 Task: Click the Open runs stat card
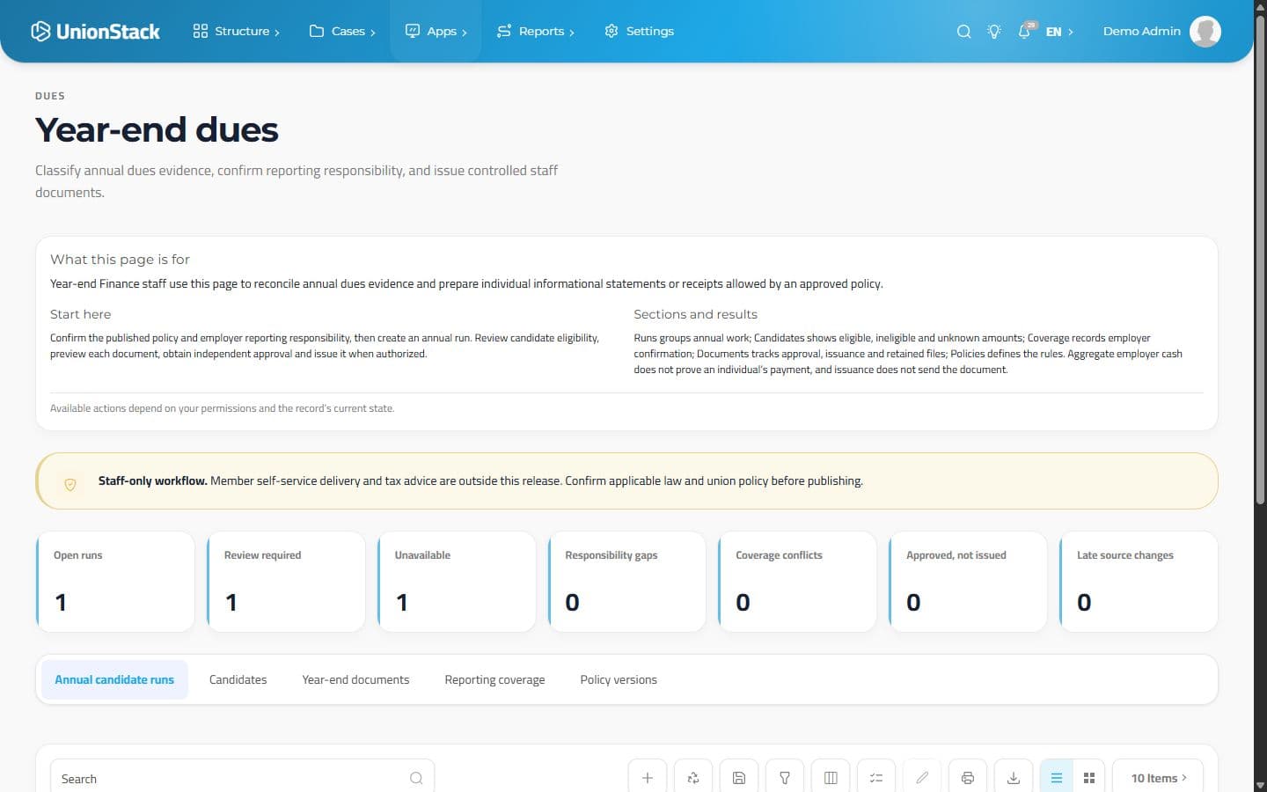click(115, 581)
